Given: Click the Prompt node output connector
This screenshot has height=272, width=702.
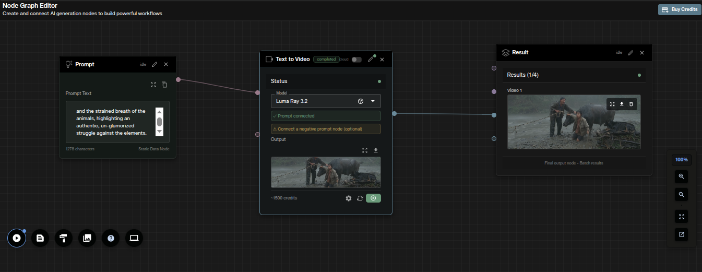Looking at the screenshot, I should [178, 79].
